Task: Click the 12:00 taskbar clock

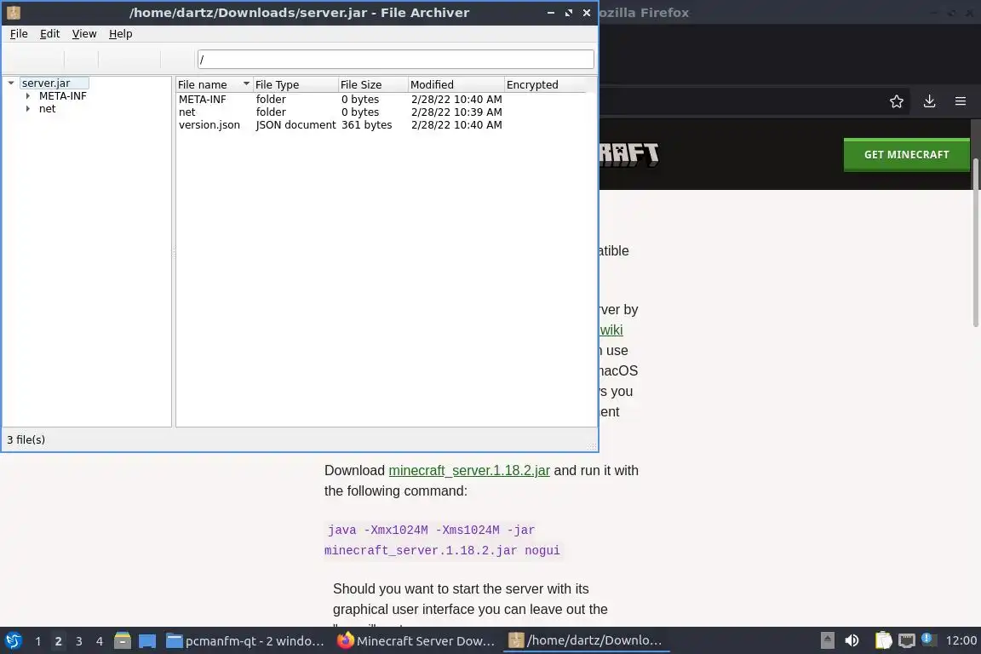Action: point(961,640)
